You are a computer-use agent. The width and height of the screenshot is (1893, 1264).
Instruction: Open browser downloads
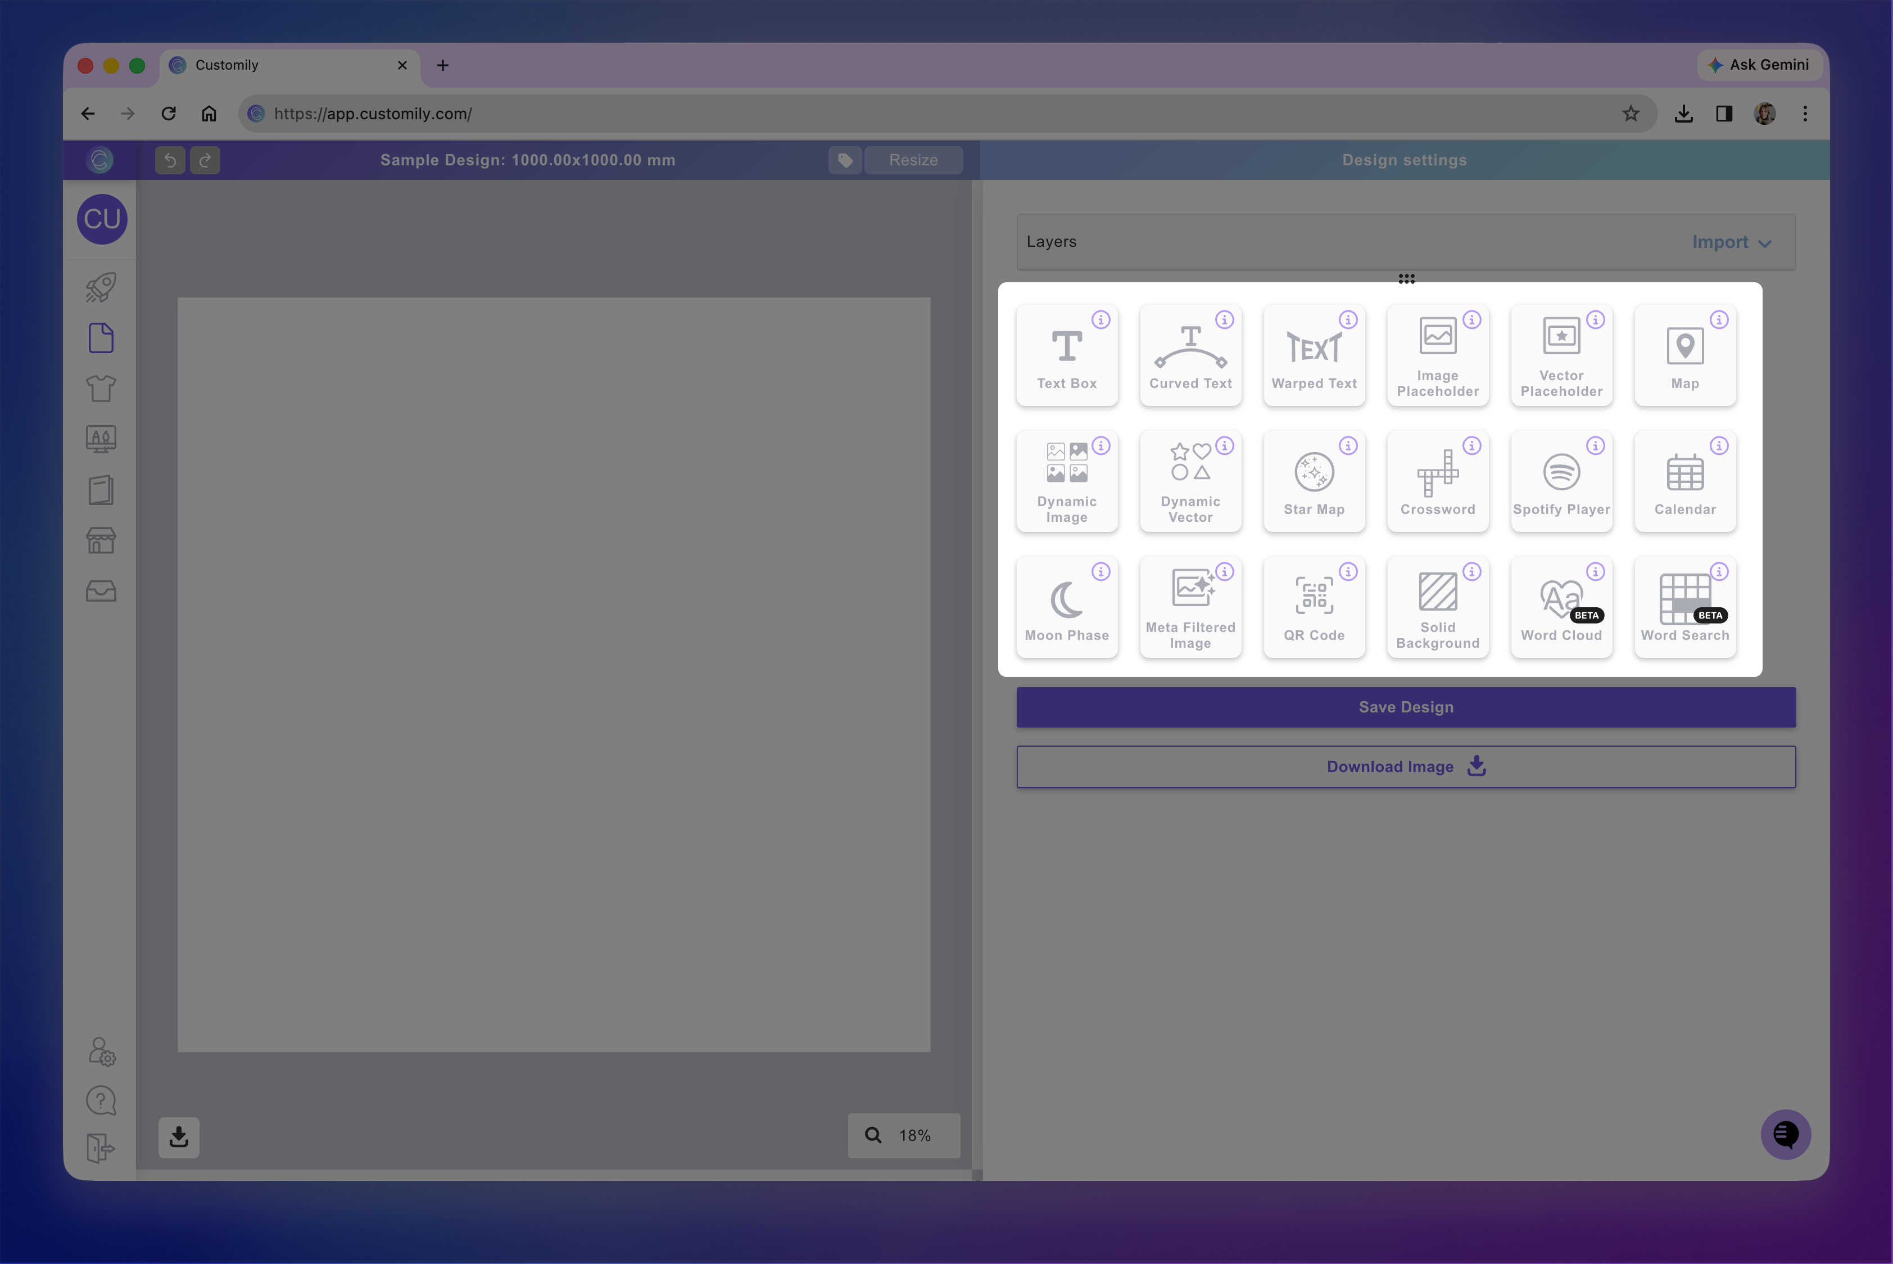[1683, 114]
